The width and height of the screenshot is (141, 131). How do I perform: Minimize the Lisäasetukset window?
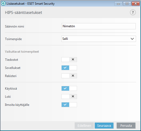click(118, 4)
